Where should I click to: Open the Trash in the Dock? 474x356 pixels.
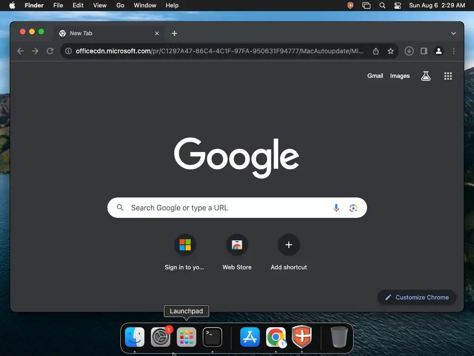[x=339, y=337]
